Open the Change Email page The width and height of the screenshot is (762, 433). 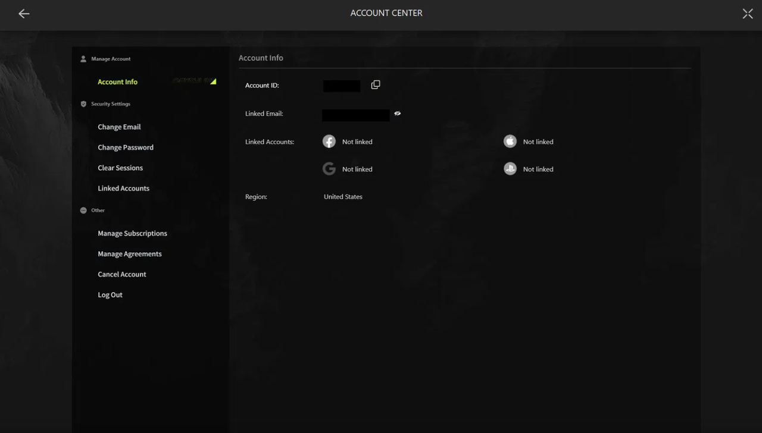[119, 127]
